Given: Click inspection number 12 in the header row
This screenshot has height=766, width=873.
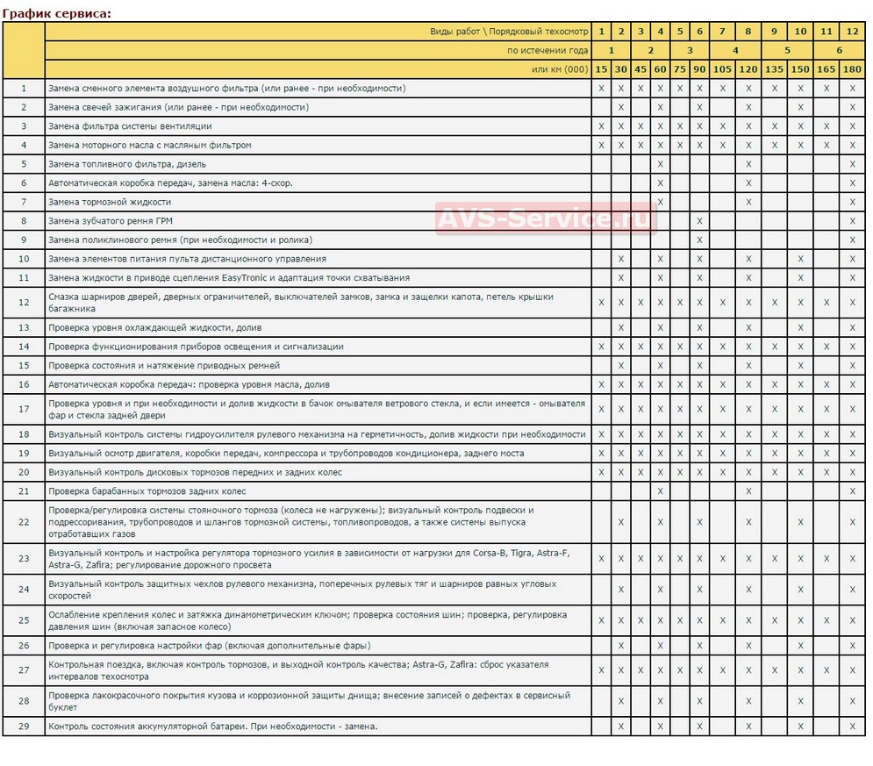Looking at the screenshot, I should coord(853,32).
